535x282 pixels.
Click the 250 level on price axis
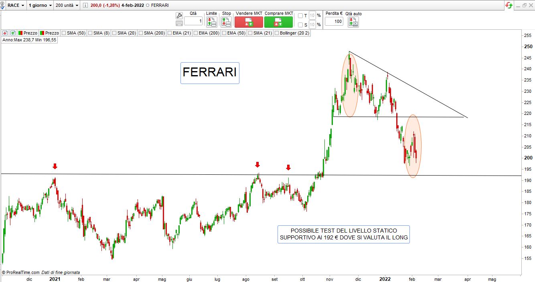click(528, 47)
